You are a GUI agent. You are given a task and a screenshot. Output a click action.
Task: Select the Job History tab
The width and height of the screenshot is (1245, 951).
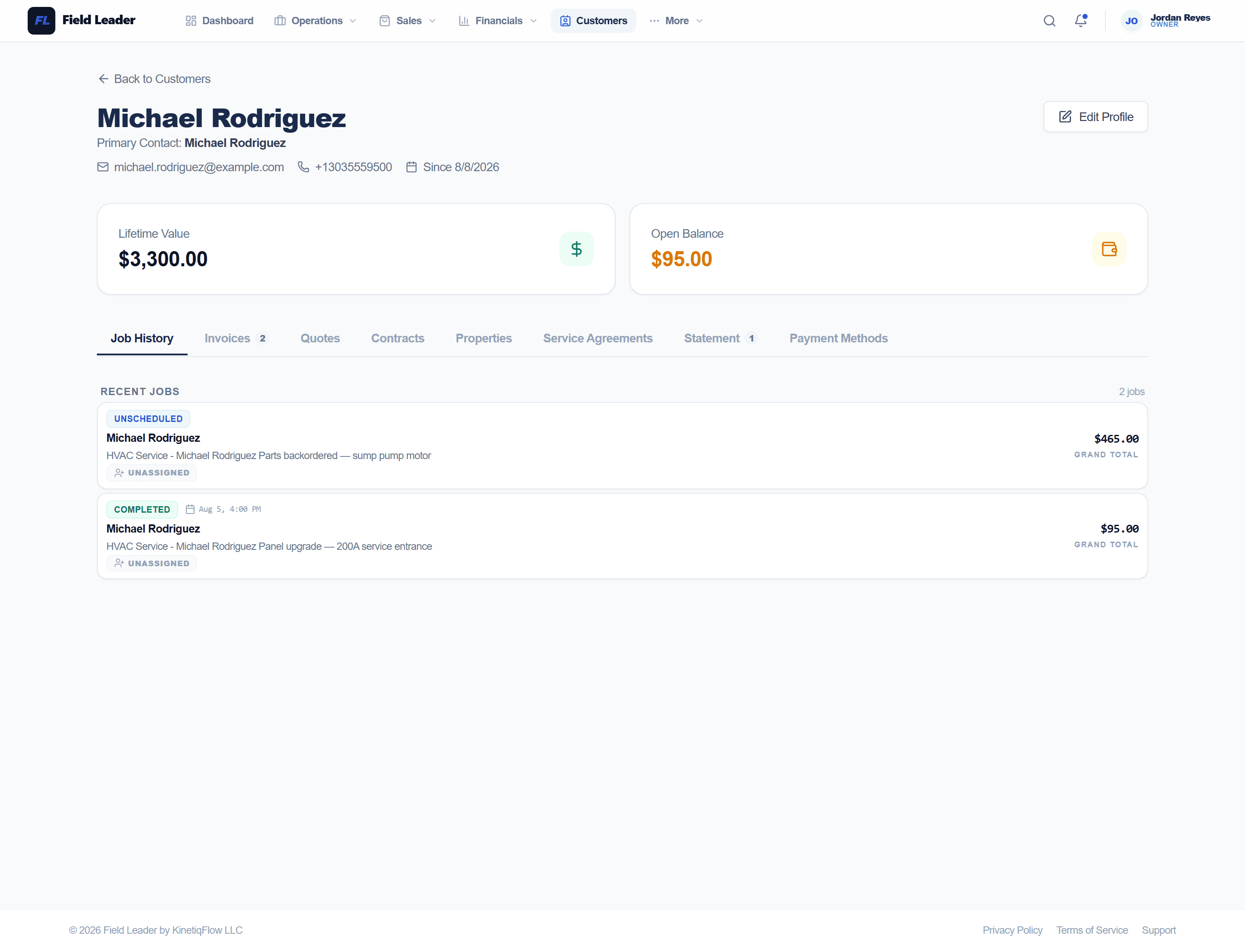point(142,338)
